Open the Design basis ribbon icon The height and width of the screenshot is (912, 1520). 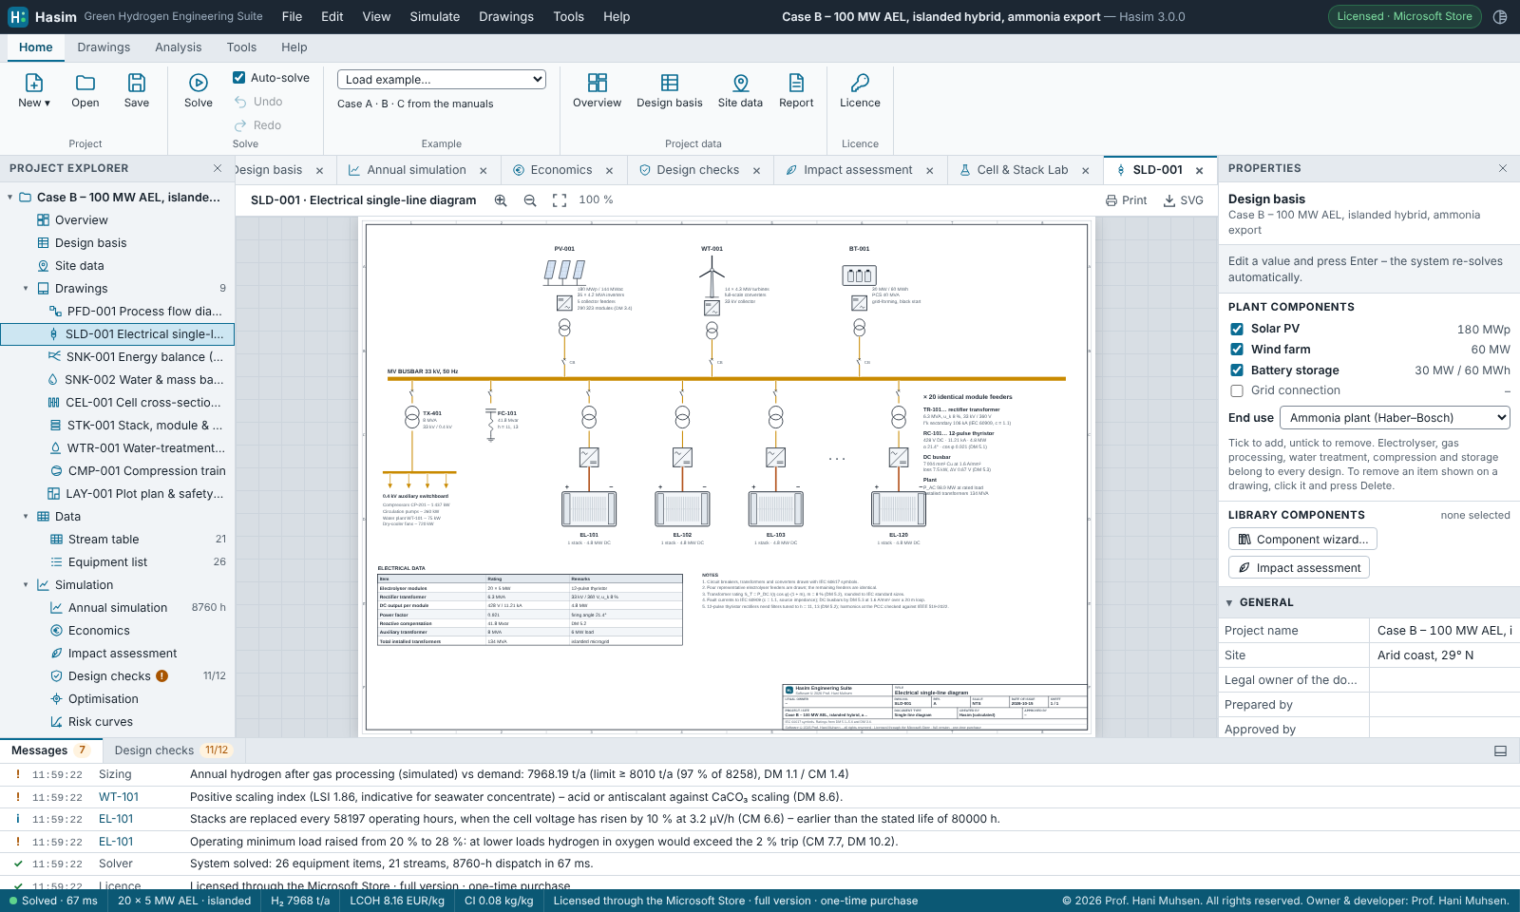[670, 84]
